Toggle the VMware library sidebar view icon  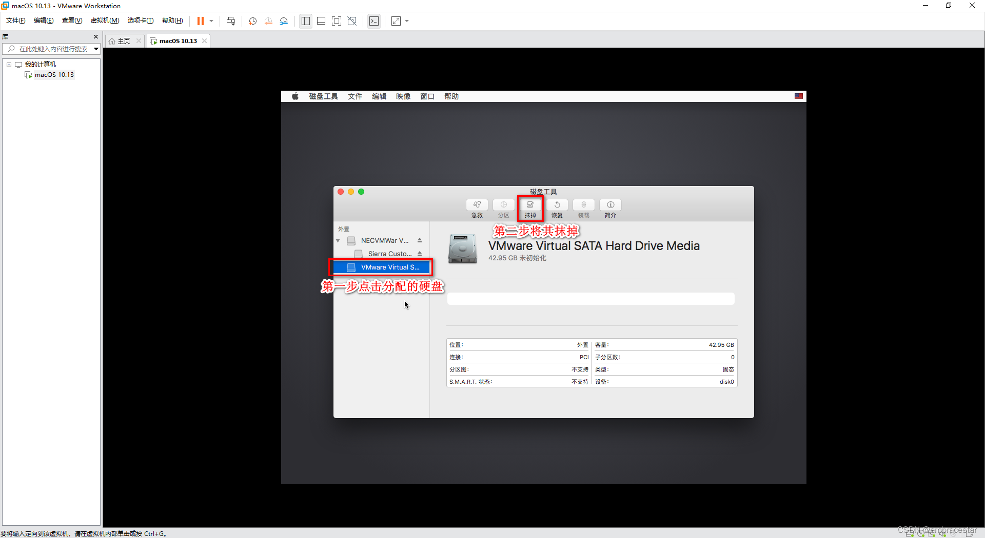point(306,21)
